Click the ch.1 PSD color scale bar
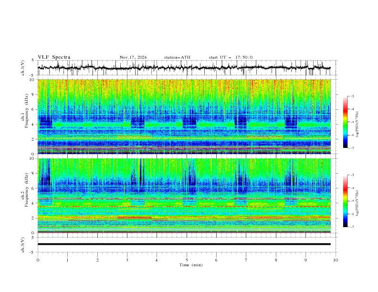Image resolution: width=378 pixels, height=292 pixels. tap(345, 122)
